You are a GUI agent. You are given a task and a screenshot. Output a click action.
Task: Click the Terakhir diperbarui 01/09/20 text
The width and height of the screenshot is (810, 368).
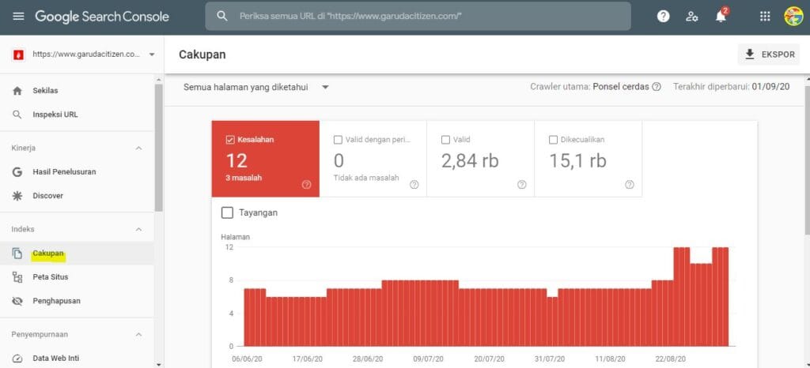pos(732,87)
